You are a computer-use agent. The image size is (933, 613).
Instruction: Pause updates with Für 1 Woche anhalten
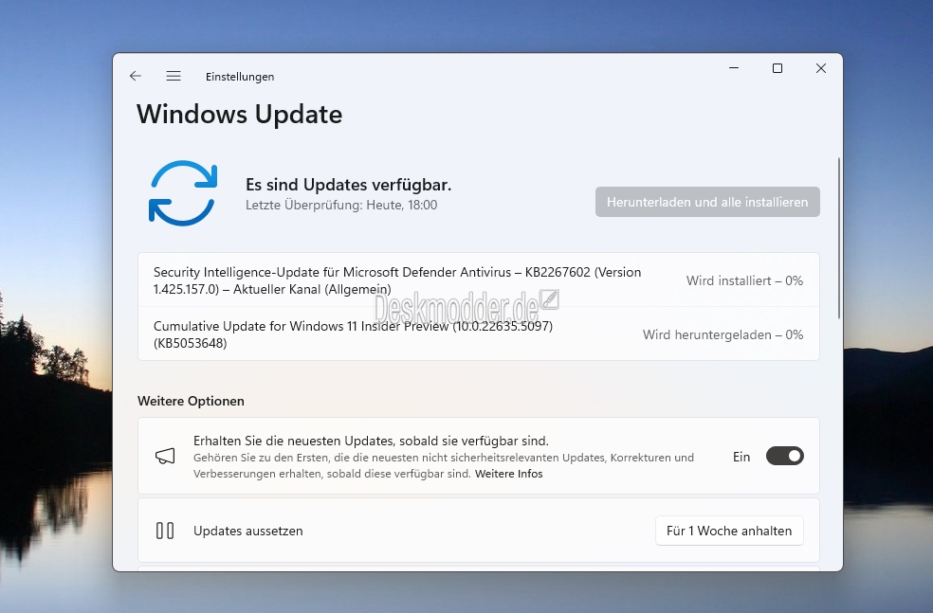[729, 531]
